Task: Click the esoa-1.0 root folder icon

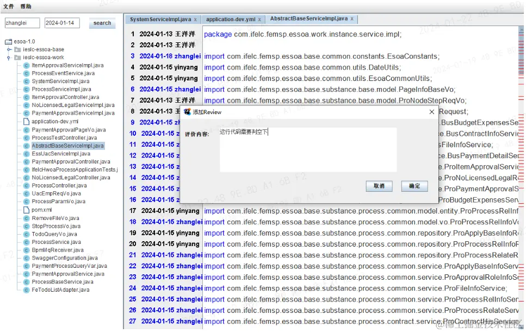Action: point(9,41)
